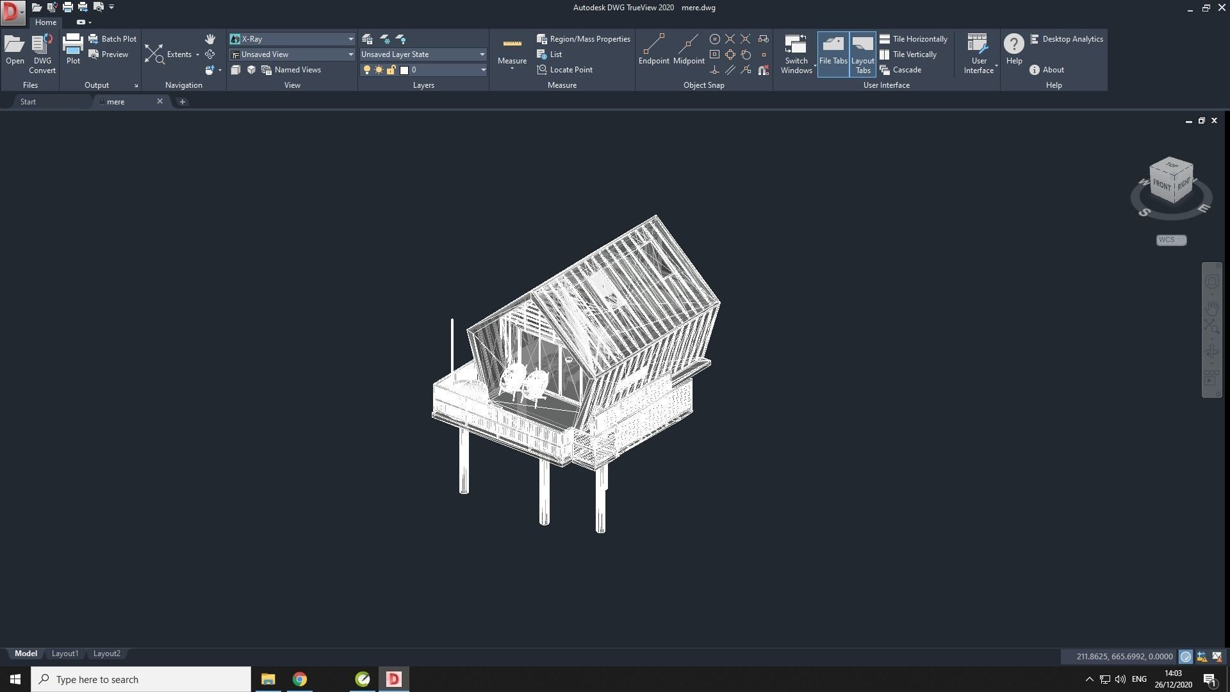
Task: Open Desktop Analytics
Action: pos(1067,39)
